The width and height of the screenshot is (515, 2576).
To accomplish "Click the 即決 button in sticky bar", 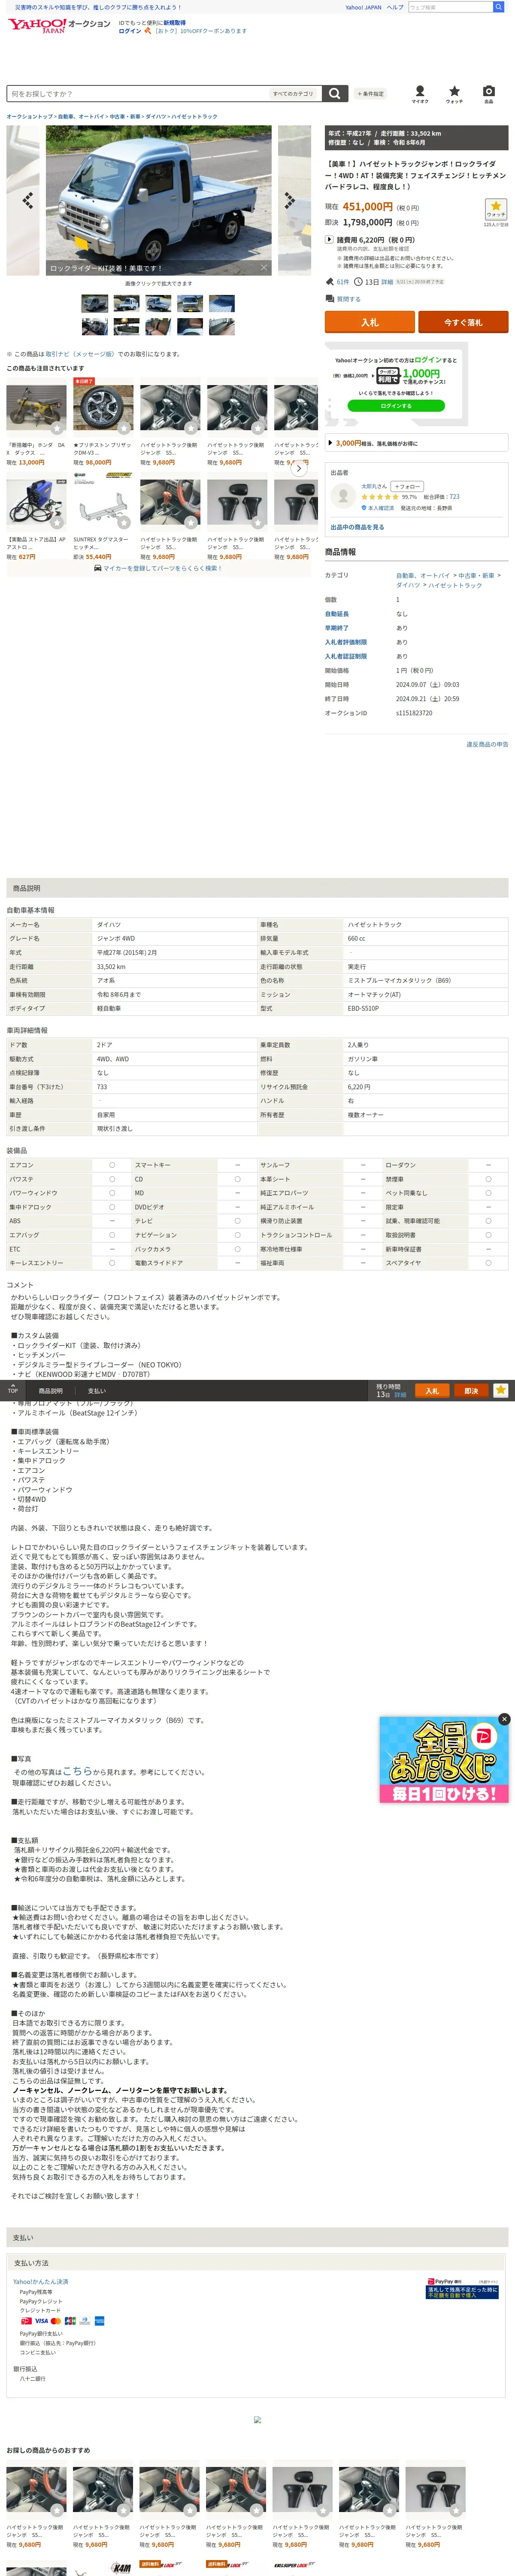I will (471, 1391).
